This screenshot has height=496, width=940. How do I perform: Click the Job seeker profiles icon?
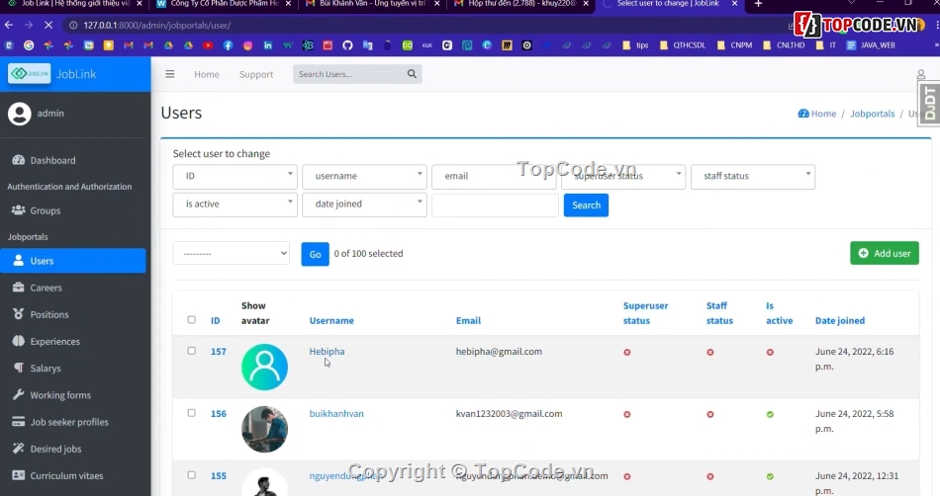(19, 422)
